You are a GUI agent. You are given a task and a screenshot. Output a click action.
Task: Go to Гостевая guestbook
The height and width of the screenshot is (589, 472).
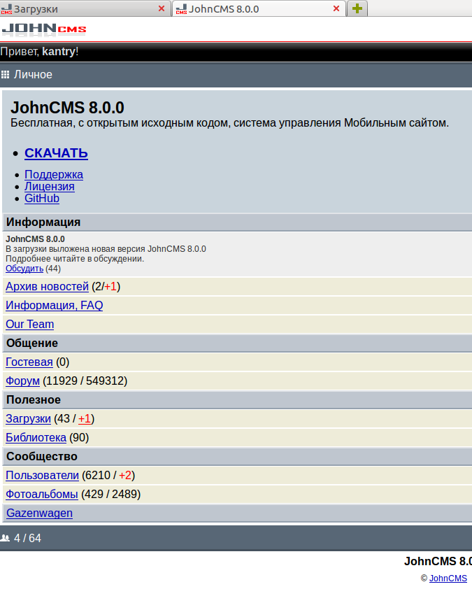point(29,362)
